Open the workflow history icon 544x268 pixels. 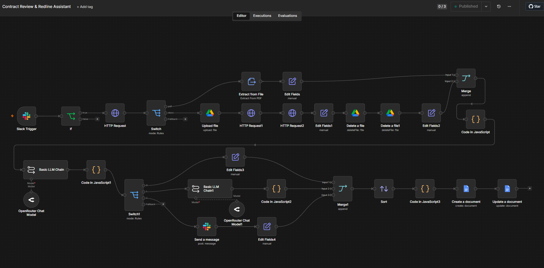point(499,6)
